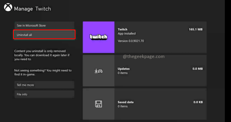
Task: Open File info
Action: coord(44,94)
